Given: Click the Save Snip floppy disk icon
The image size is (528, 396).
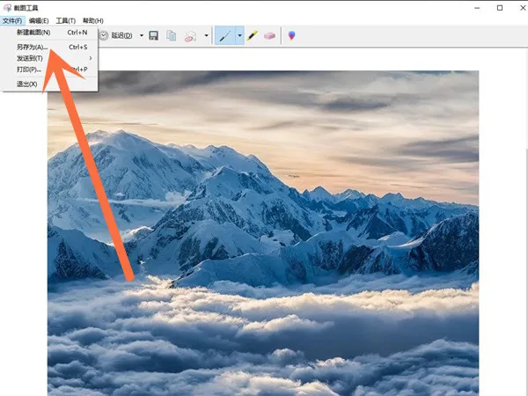Looking at the screenshot, I should (153, 36).
